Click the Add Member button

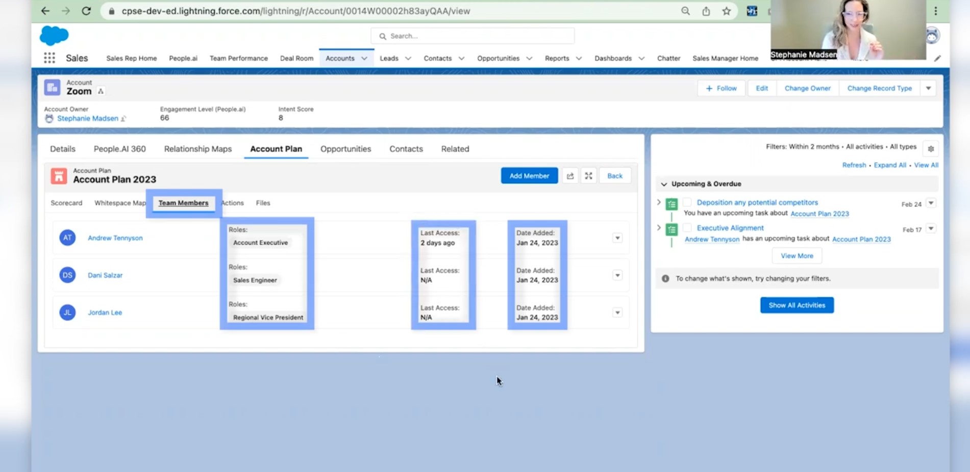(x=529, y=176)
